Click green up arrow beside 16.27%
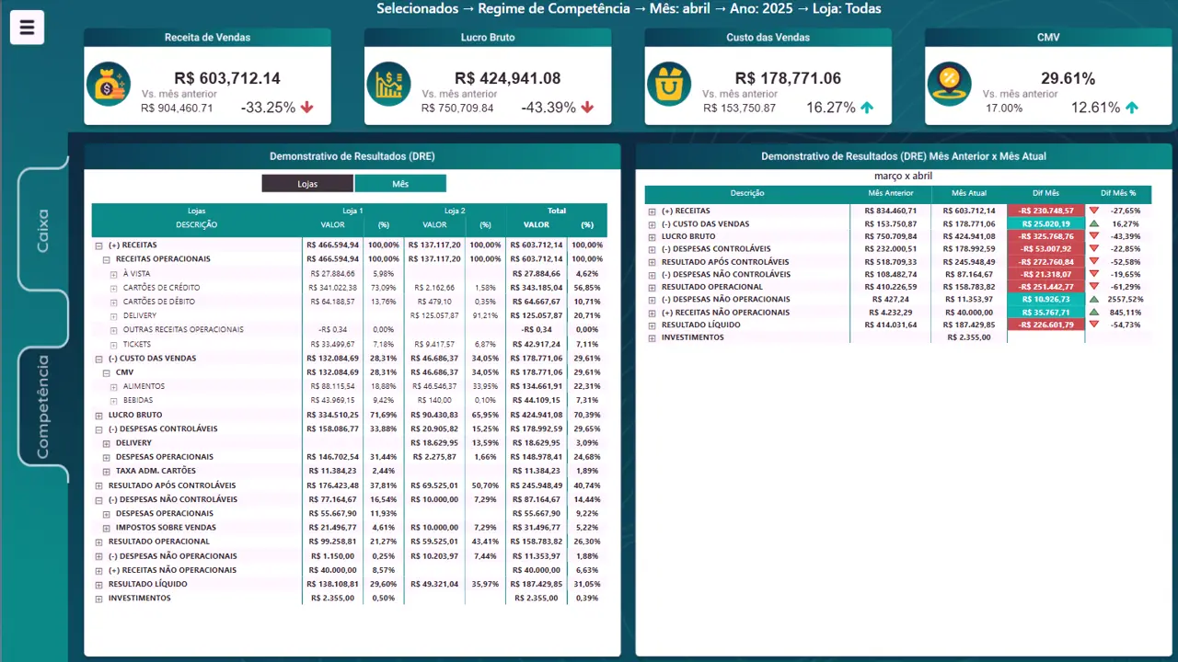The height and width of the screenshot is (662, 1178). click(x=867, y=108)
